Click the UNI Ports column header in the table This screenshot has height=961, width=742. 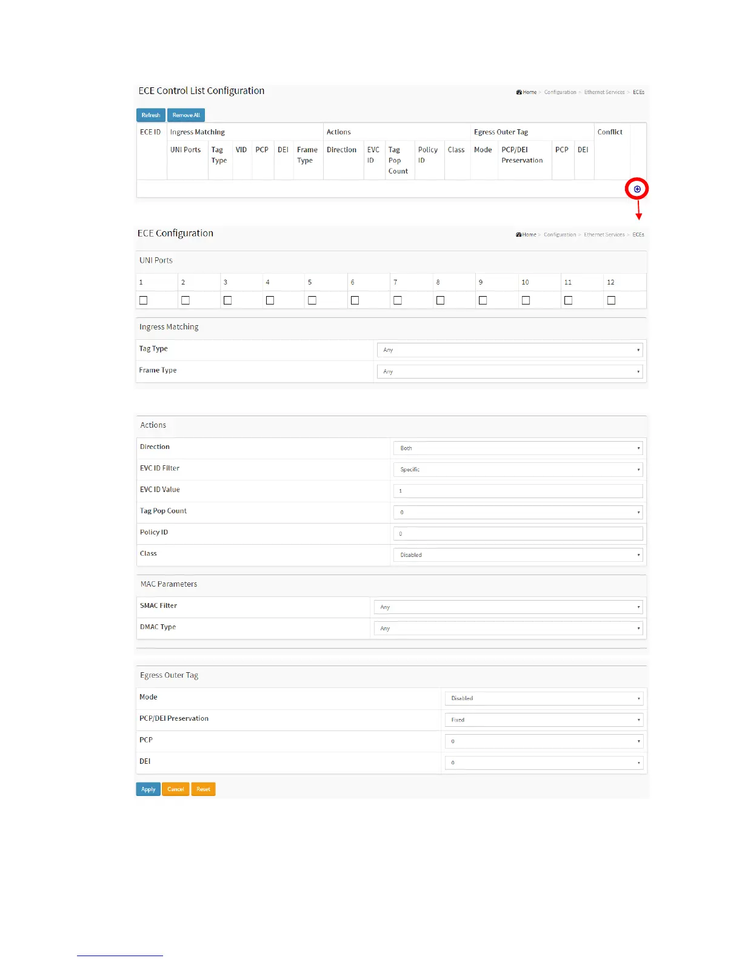point(185,150)
